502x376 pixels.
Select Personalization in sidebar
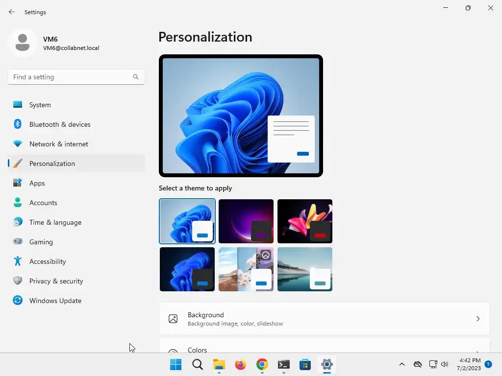tap(76, 164)
